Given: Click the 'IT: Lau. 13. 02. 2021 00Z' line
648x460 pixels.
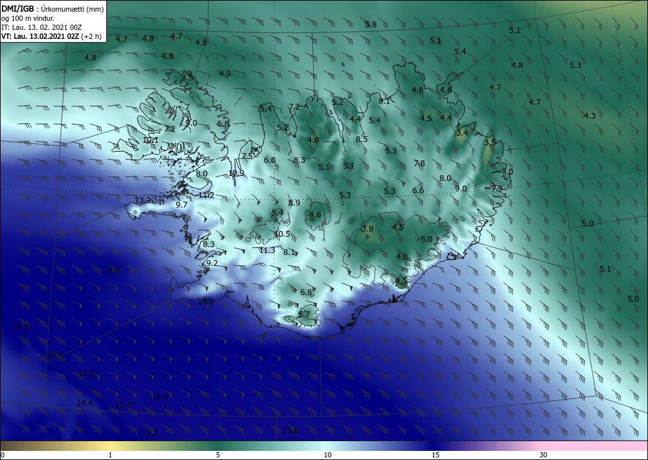Looking at the screenshot, I should [x=41, y=27].
